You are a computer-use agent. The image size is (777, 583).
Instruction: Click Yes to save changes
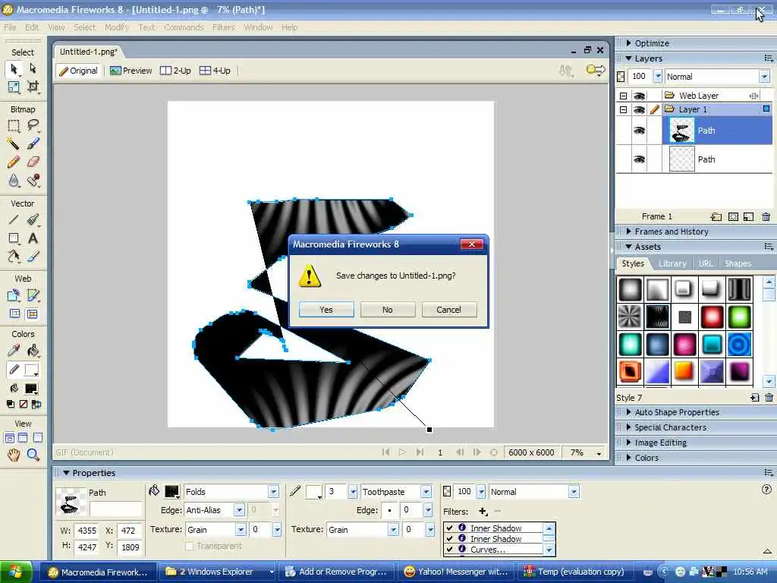click(x=326, y=310)
